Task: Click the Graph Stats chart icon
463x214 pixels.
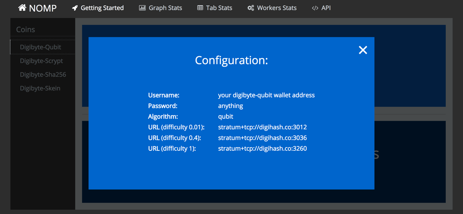Action: point(142,8)
